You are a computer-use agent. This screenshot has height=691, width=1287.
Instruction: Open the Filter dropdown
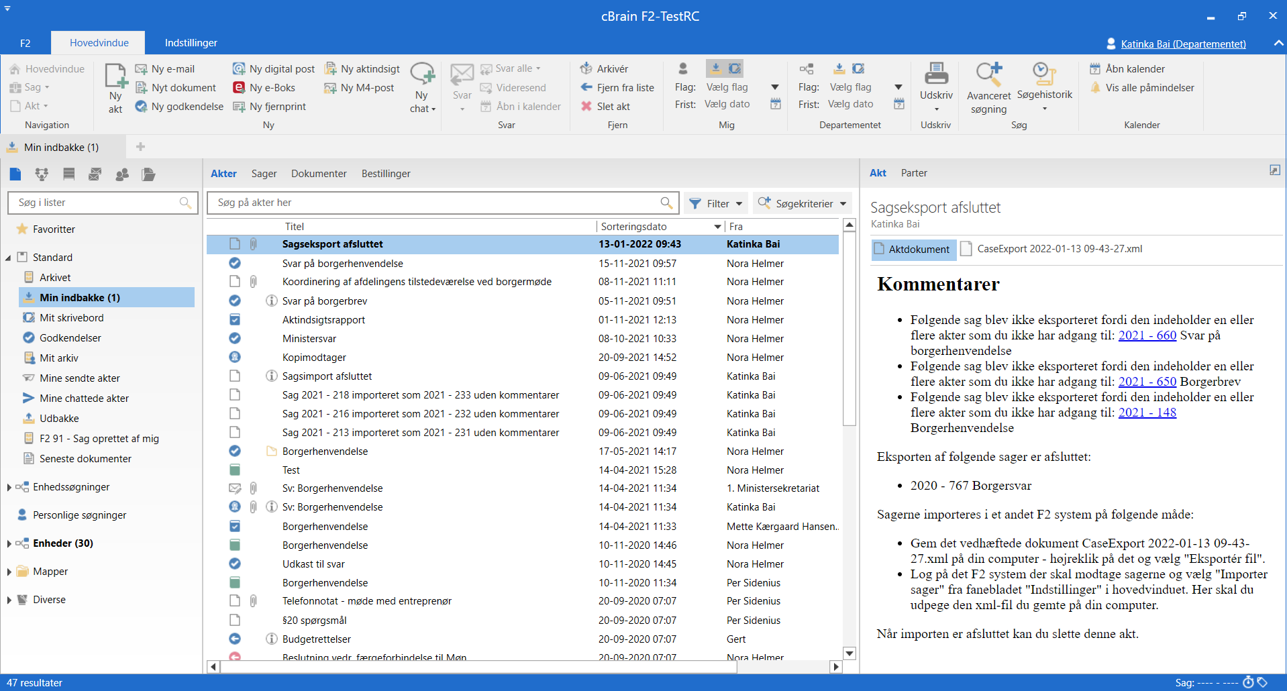[x=716, y=203]
